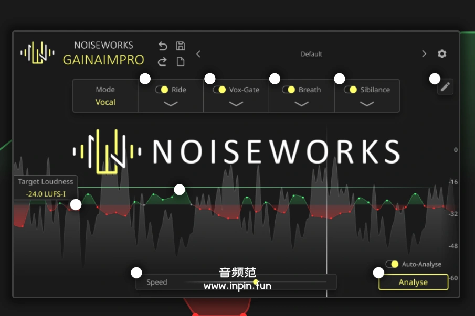
Task: Toggle the Ride switch
Action: coord(162,90)
